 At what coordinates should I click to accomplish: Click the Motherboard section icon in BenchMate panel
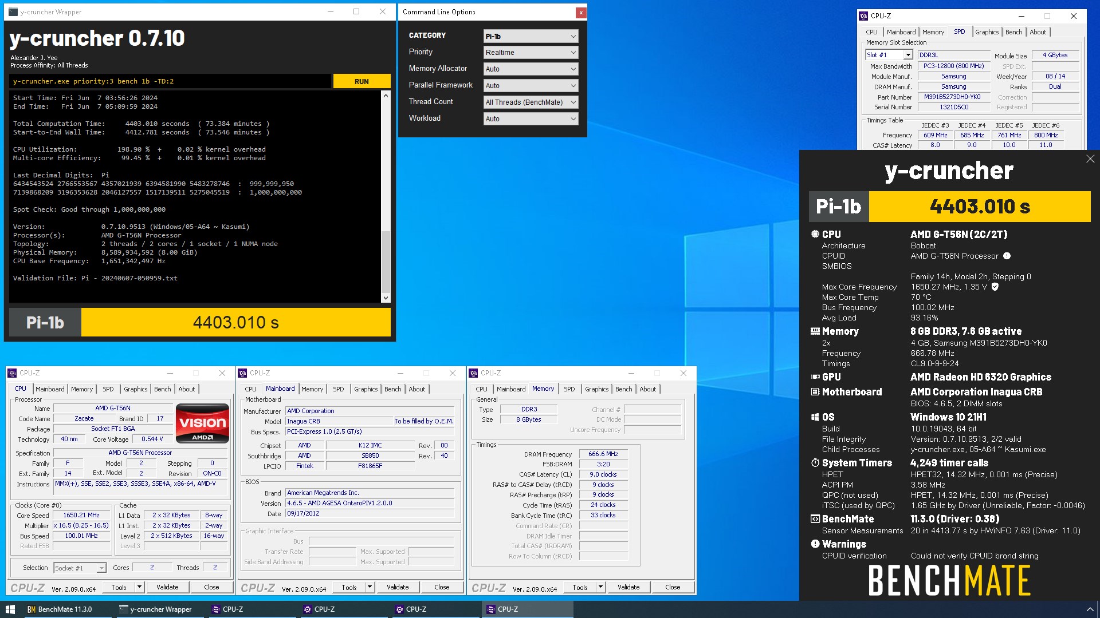coord(815,392)
